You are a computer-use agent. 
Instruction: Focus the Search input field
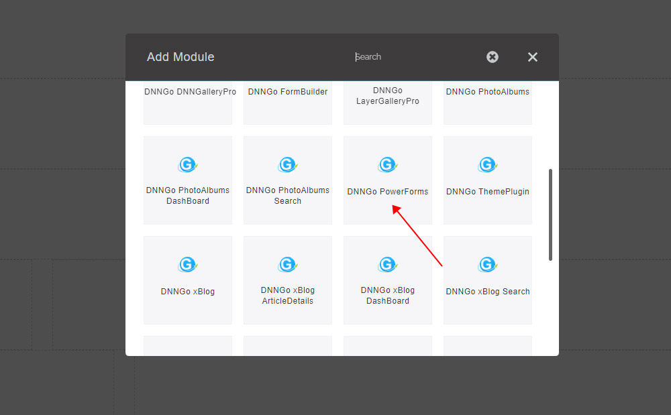(415, 57)
